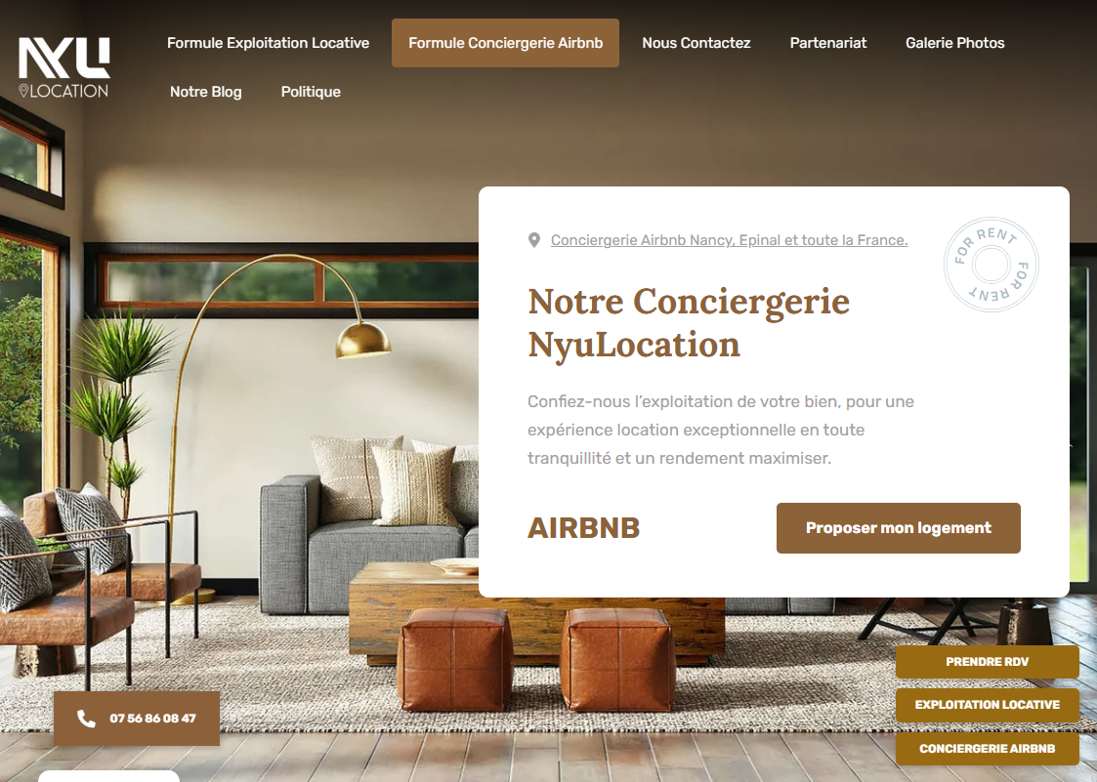Click EXPLOITATION LOCATIVE floating button

click(988, 705)
